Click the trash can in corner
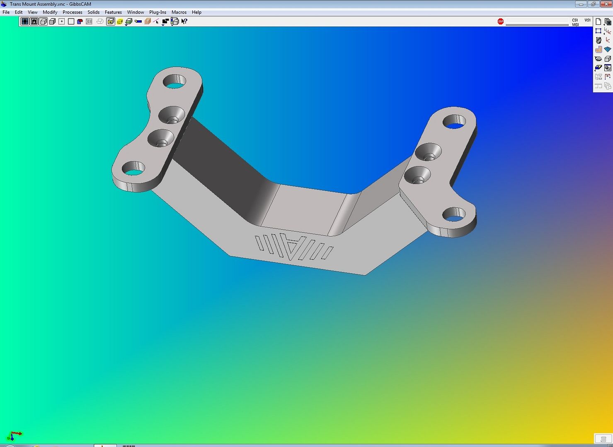This screenshot has height=447, width=613. coord(603,439)
